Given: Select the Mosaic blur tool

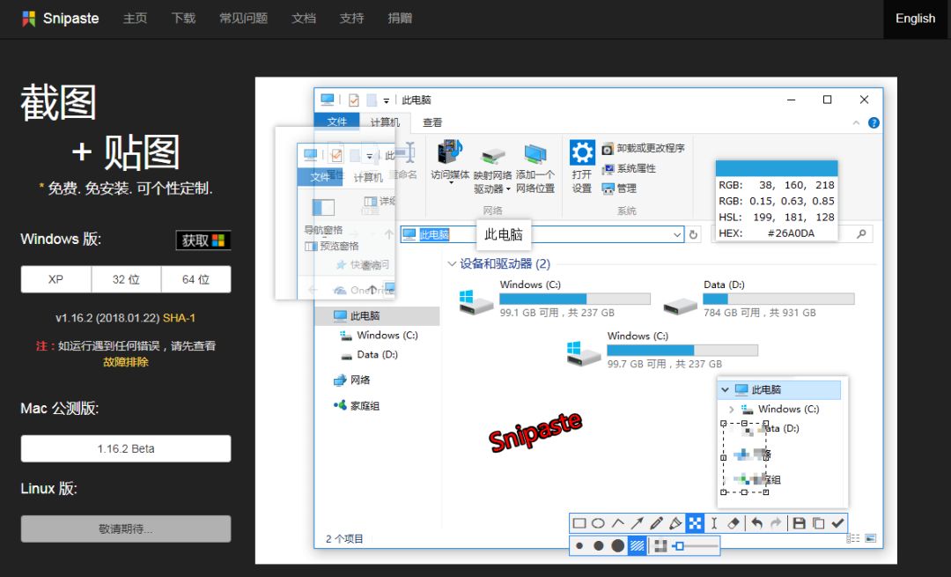Looking at the screenshot, I should (x=695, y=522).
